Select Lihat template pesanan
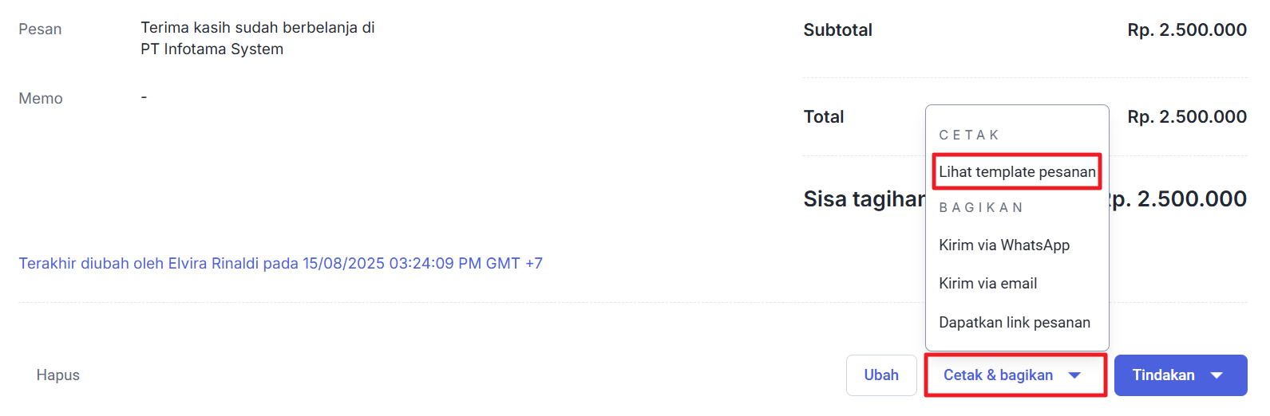This screenshot has width=1270, height=416. (x=1017, y=172)
